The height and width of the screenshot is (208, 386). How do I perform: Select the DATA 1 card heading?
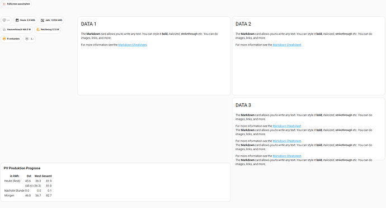pyautogui.click(x=88, y=24)
